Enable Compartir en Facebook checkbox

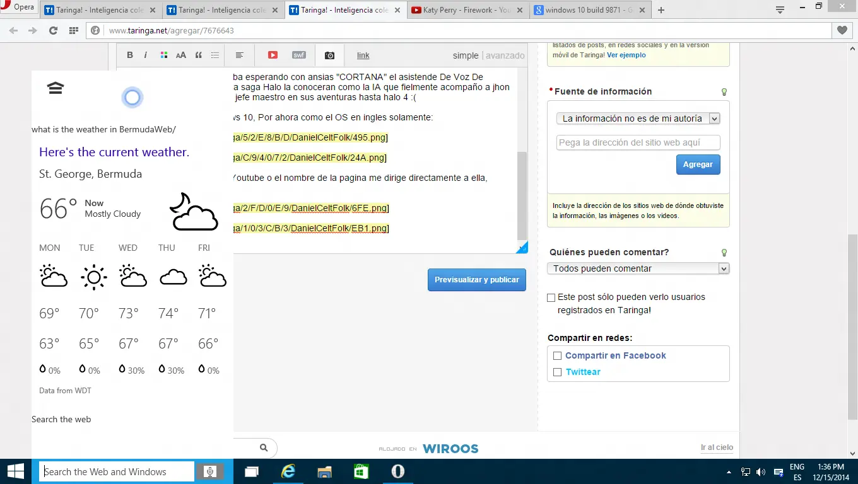click(557, 356)
